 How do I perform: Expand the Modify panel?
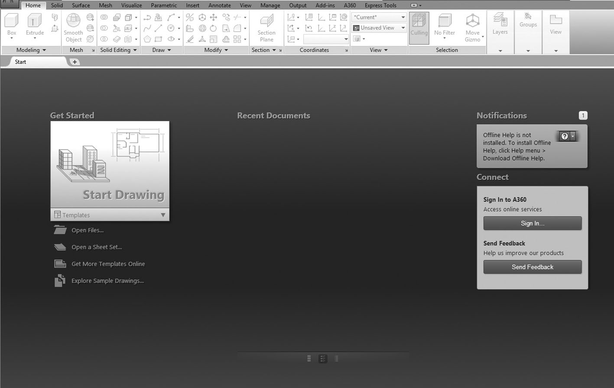216,50
